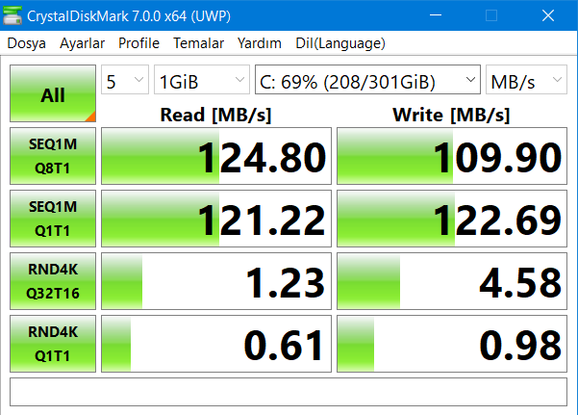Click the RND4K Q32T16 read result 1.23
578x415 pixels.
(x=216, y=281)
